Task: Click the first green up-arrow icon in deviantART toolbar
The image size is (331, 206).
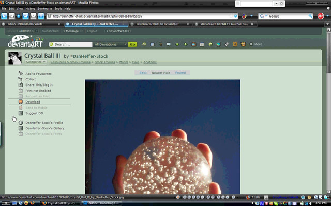Action: point(177,44)
